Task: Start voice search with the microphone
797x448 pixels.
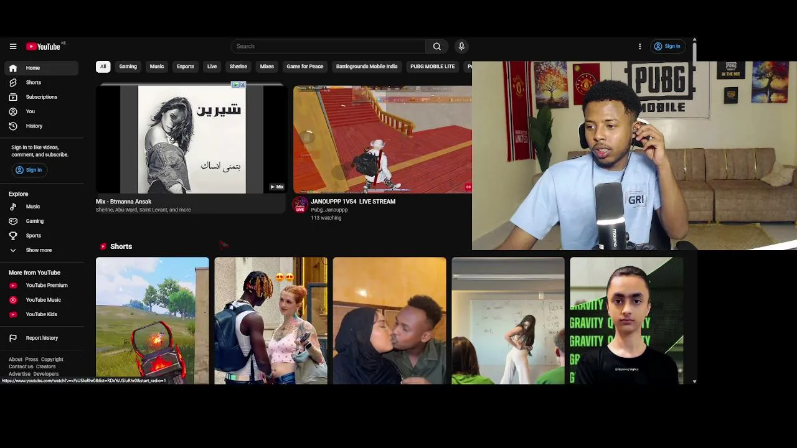Action: click(461, 46)
